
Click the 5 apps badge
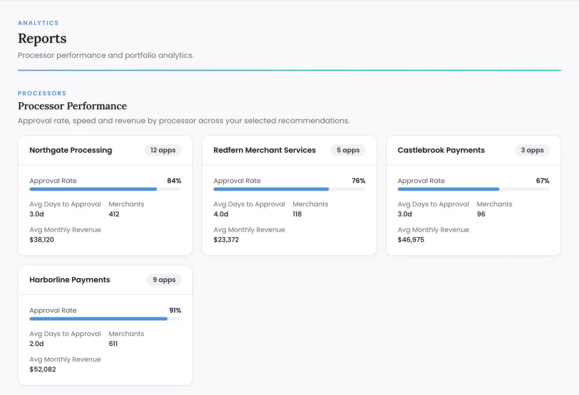[x=348, y=150]
